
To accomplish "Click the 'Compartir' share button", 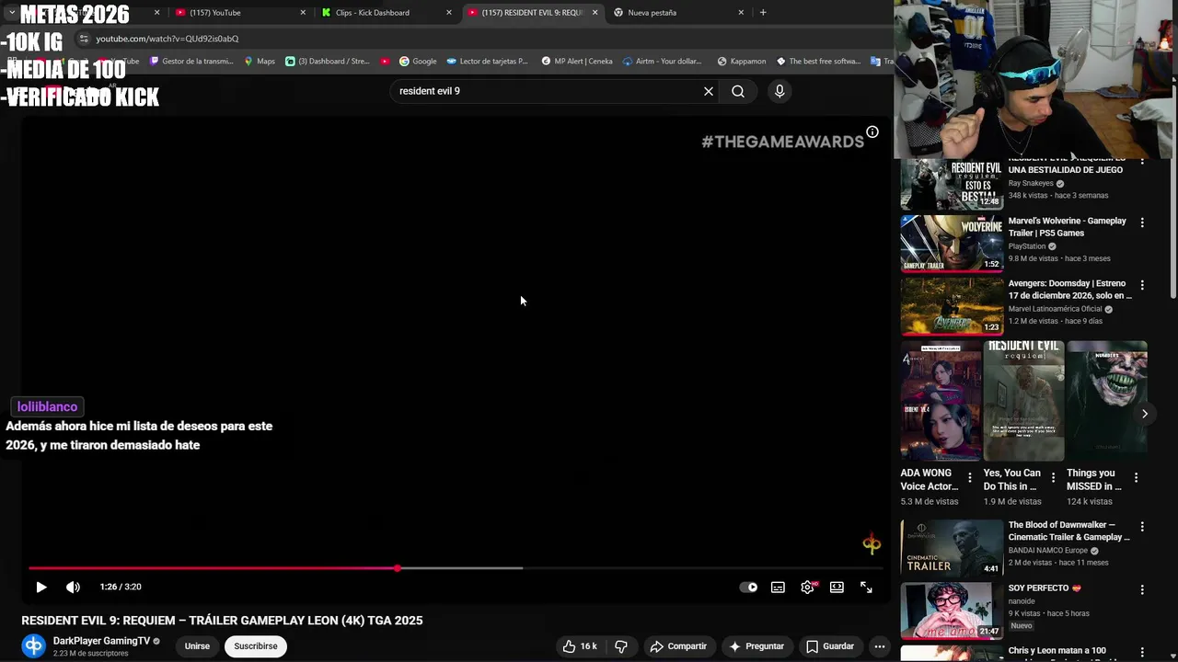I will 678,646.
